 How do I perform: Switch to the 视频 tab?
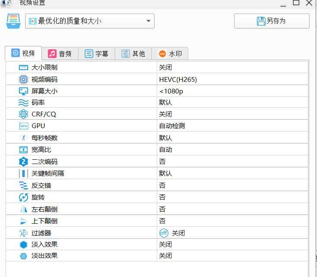[23, 53]
